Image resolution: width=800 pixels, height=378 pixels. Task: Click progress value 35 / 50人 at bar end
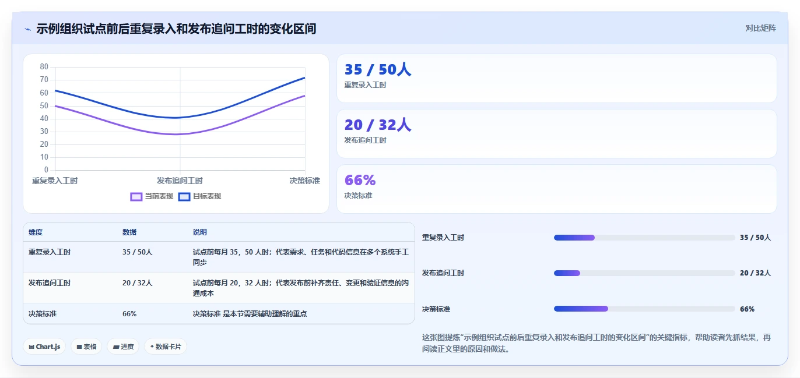[756, 238]
